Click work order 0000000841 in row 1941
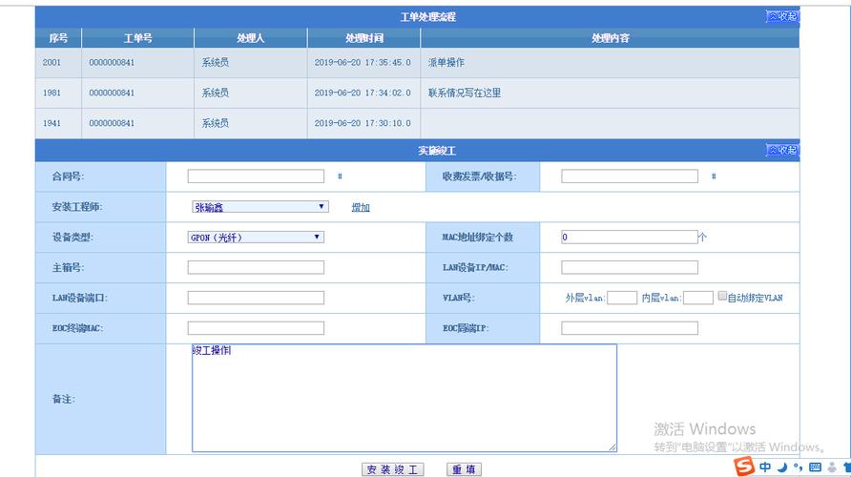Viewport: 851px width, 477px height. pyautogui.click(x=112, y=123)
